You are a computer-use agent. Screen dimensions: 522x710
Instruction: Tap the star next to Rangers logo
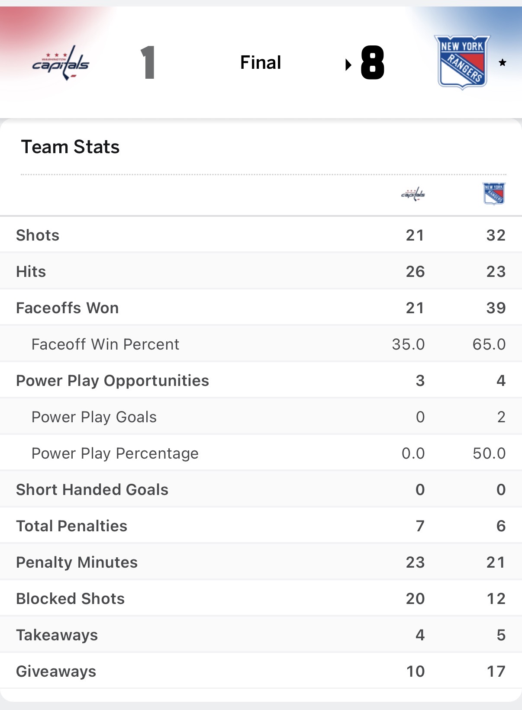coord(503,63)
